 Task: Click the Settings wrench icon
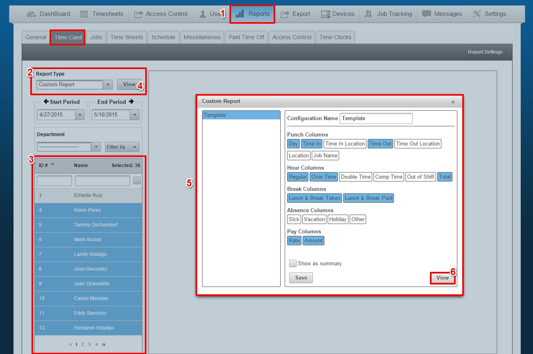click(x=477, y=14)
